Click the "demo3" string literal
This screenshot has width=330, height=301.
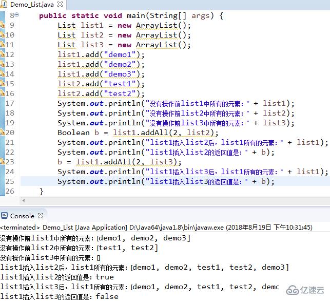tap(120, 74)
